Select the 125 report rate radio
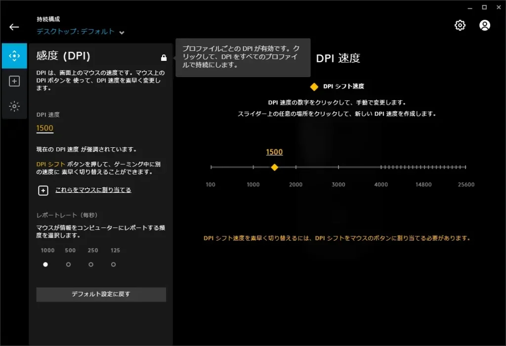Viewport: 506px width, 346px height. (113, 264)
